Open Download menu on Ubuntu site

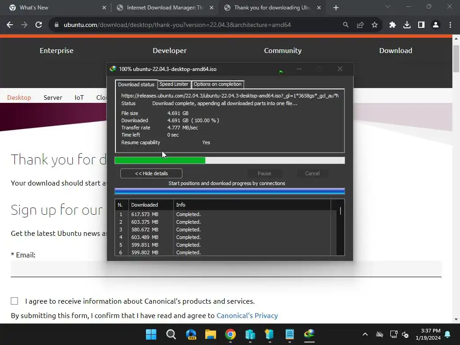tap(396, 50)
